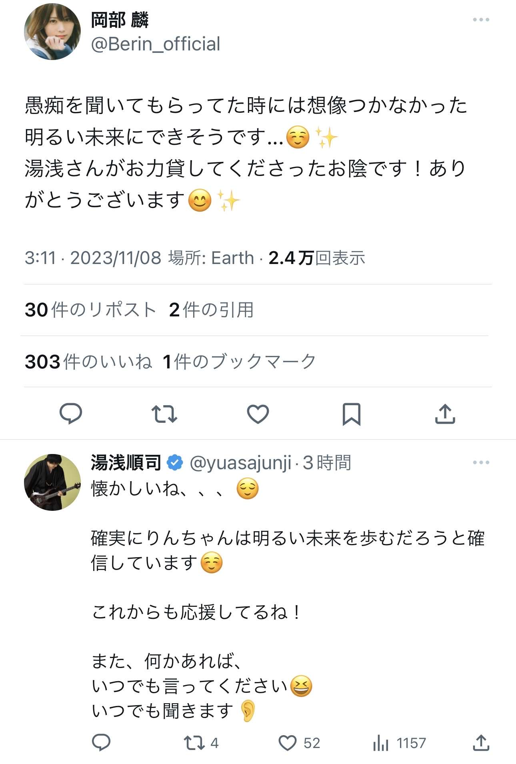The image size is (516, 764).
Task: Repost 湯浅順司's reply
Action: click(194, 743)
